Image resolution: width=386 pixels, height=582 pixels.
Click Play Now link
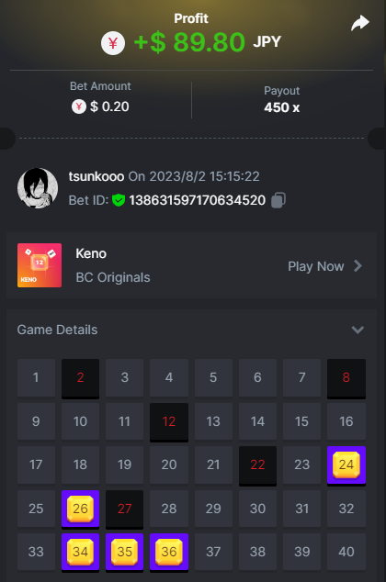click(316, 266)
